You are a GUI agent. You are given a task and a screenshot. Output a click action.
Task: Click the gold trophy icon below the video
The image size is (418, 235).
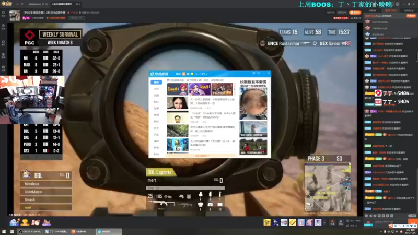(25, 222)
